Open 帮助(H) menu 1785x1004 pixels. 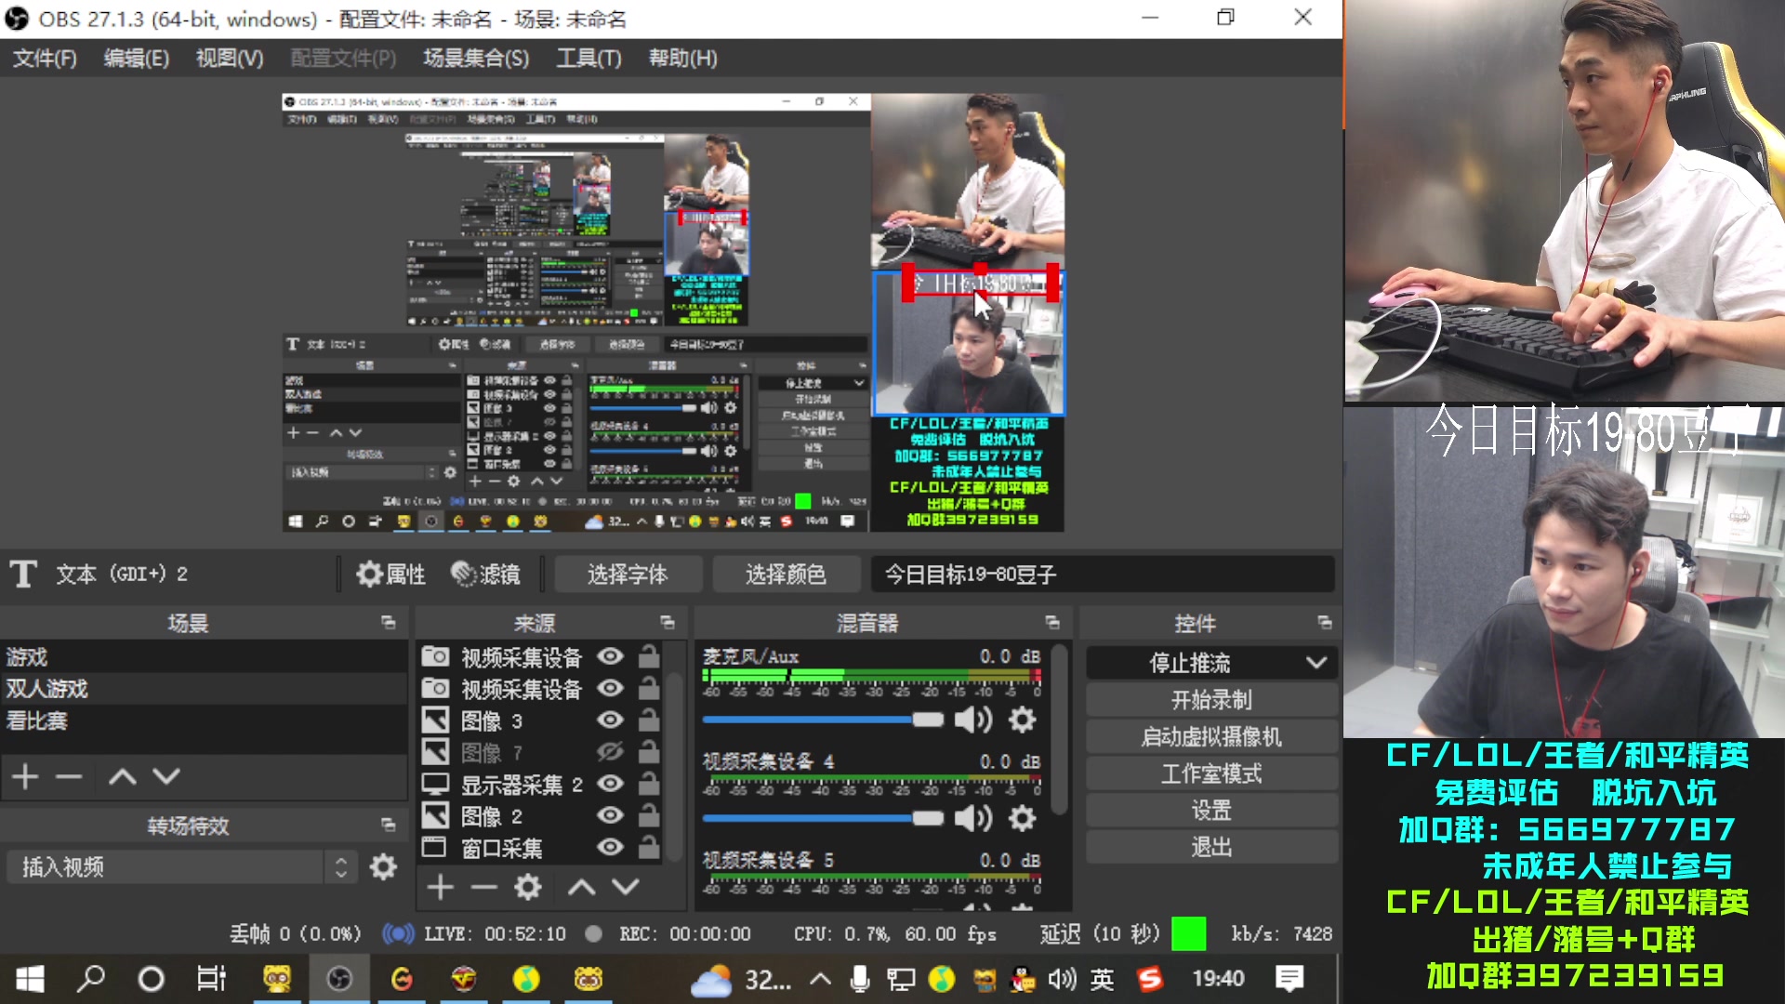point(683,59)
